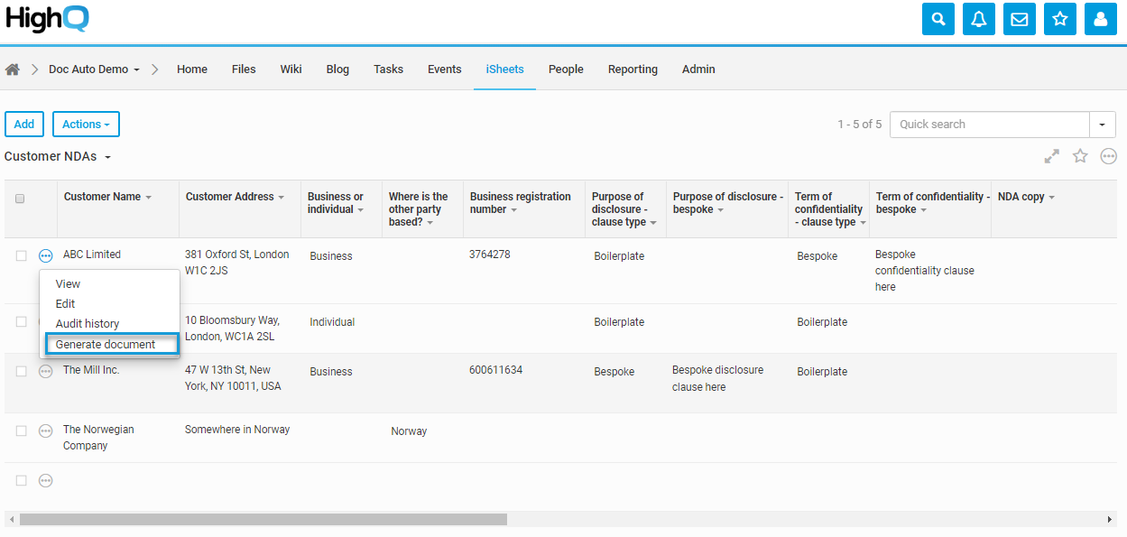Select Audit history in the context menu

click(88, 324)
